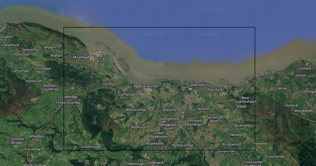Select the Williton town label
This screenshot has width=316, height=166.
pos(204,109)
